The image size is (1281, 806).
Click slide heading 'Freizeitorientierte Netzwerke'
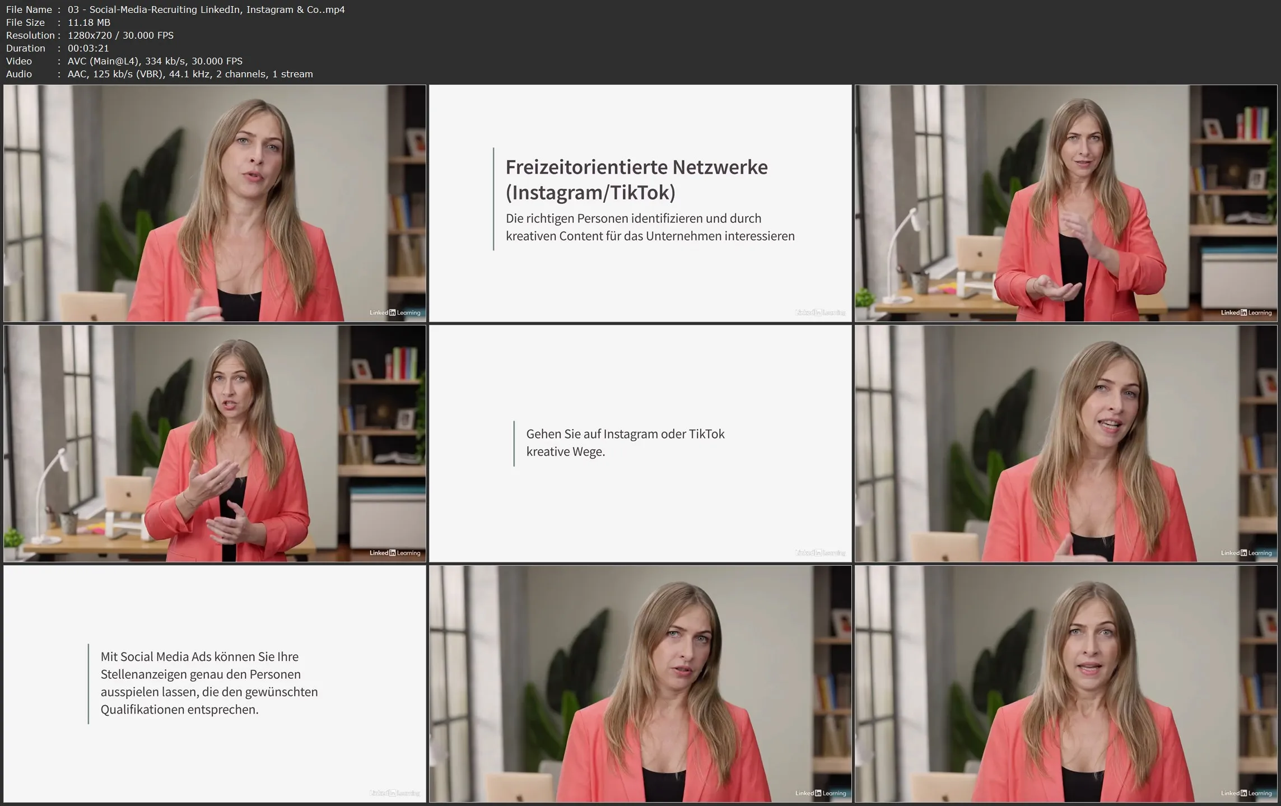[637, 167]
